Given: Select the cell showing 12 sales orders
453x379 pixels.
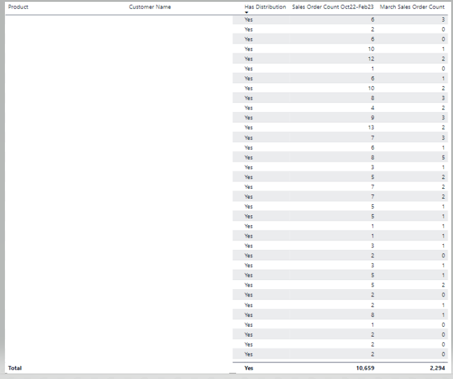Looking at the screenshot, I should [x=371, y=59].
